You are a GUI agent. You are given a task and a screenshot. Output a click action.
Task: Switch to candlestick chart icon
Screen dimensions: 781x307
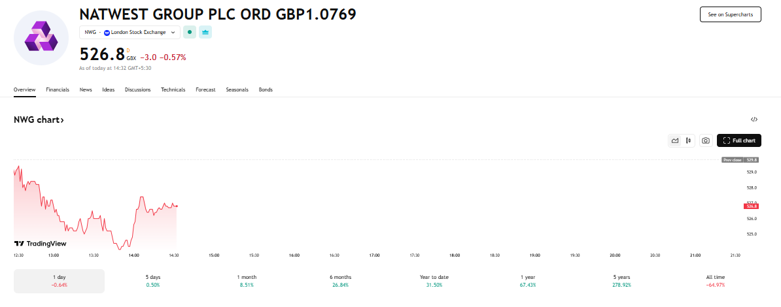(688, 141)
